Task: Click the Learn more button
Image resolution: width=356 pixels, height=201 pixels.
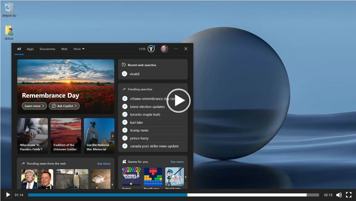Action: coord(34,106)
